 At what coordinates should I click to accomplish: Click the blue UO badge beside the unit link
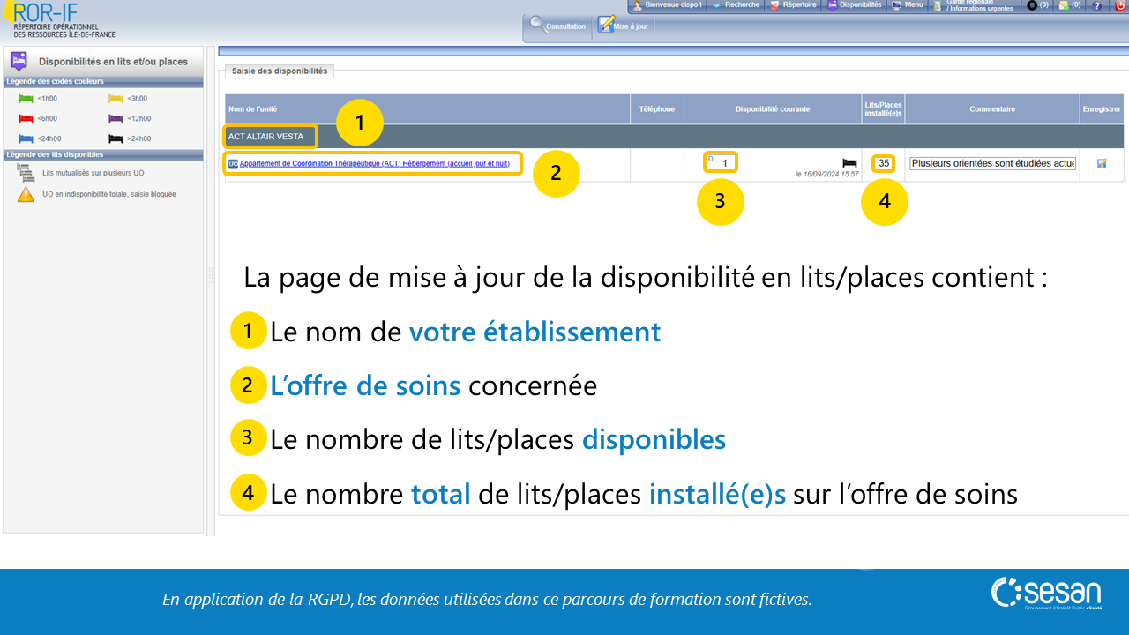coord(233,163)
